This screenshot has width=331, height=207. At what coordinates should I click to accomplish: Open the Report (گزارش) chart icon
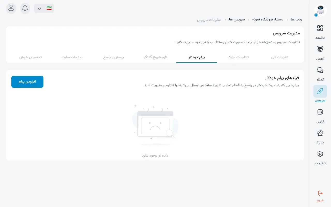coord(320,112)
